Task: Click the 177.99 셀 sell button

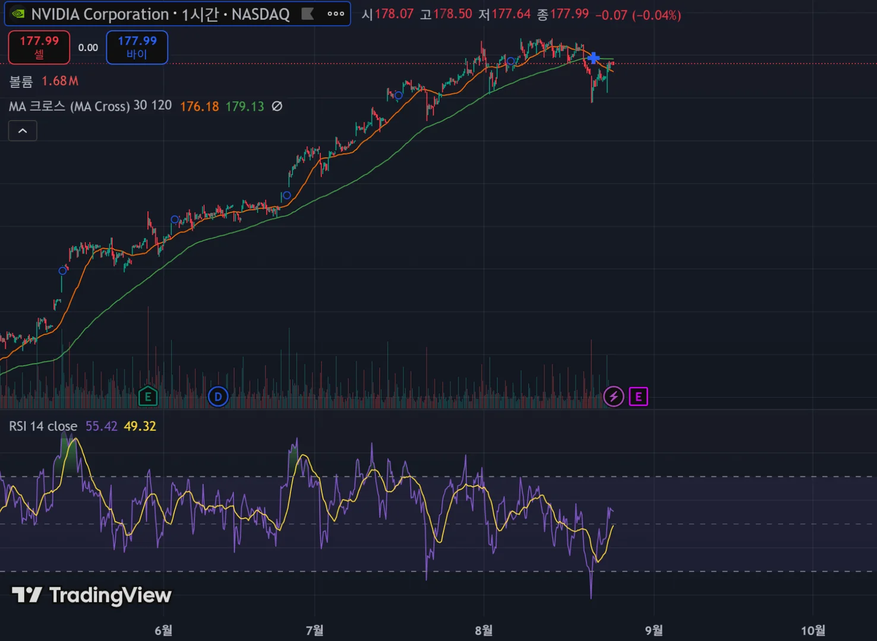Action: [39, 47]
